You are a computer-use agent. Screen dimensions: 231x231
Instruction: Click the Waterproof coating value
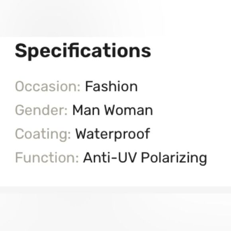click(113, 135)
